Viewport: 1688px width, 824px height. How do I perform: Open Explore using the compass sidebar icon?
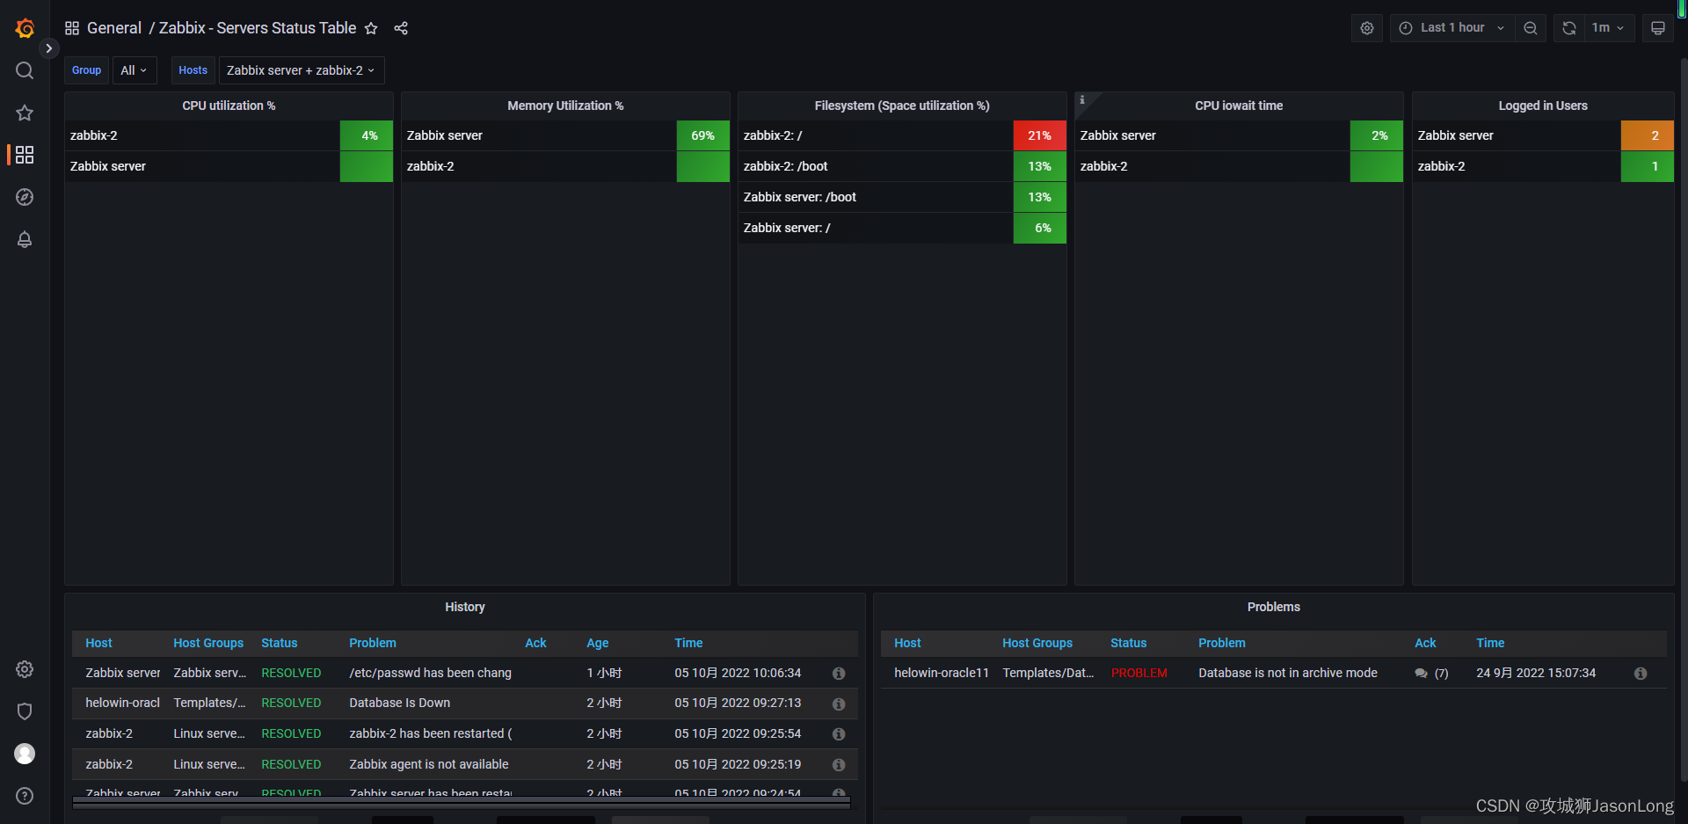pos(24,197)
